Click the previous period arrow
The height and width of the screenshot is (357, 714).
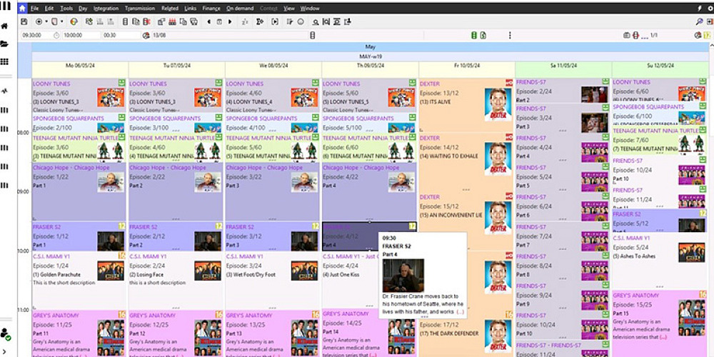pyautogui.click(x=208, y=21)
